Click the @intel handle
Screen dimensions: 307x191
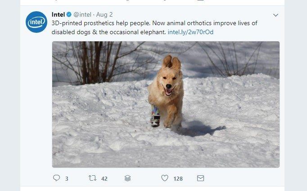[x=83, y=14]
